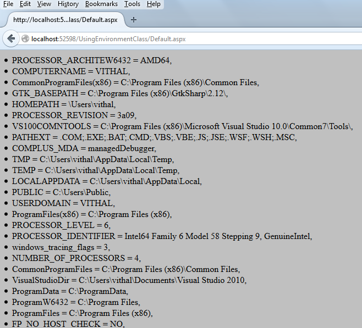The height and width of the screenshot is (328, 362).
Task: Go back using the browser back arrow
Action: point(11,38)
